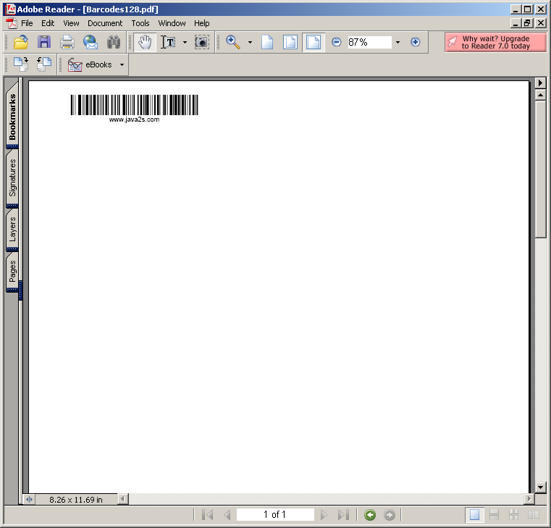
Task: Click vertical scrollbar up arrow
Action: pos(540,95)
